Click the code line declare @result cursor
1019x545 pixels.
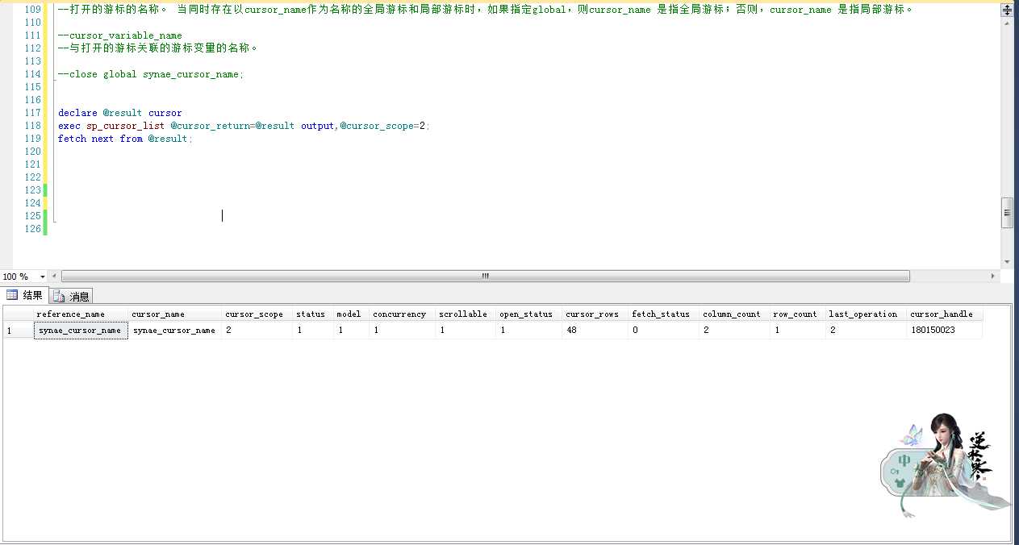pyautogui.click(x=120, y=113)
